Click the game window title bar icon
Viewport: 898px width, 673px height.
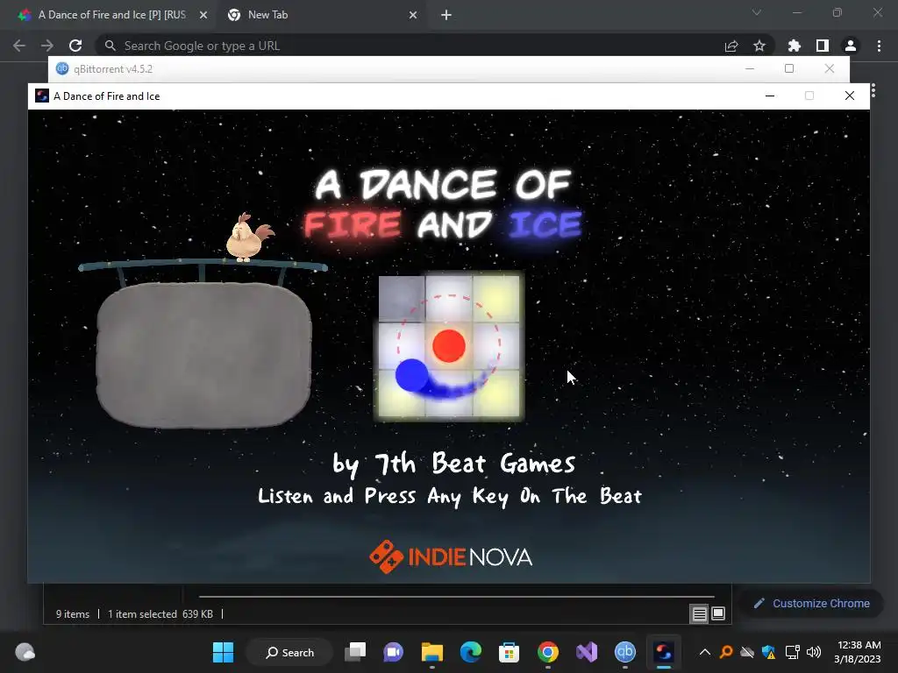(42, 96)
